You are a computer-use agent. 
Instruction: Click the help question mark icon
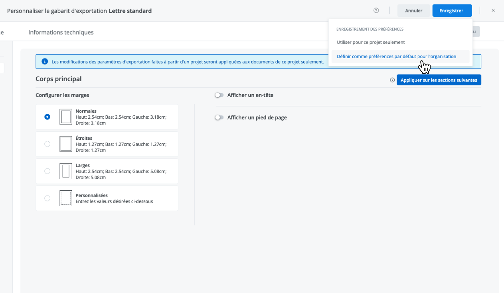click(x=376, y=11)
